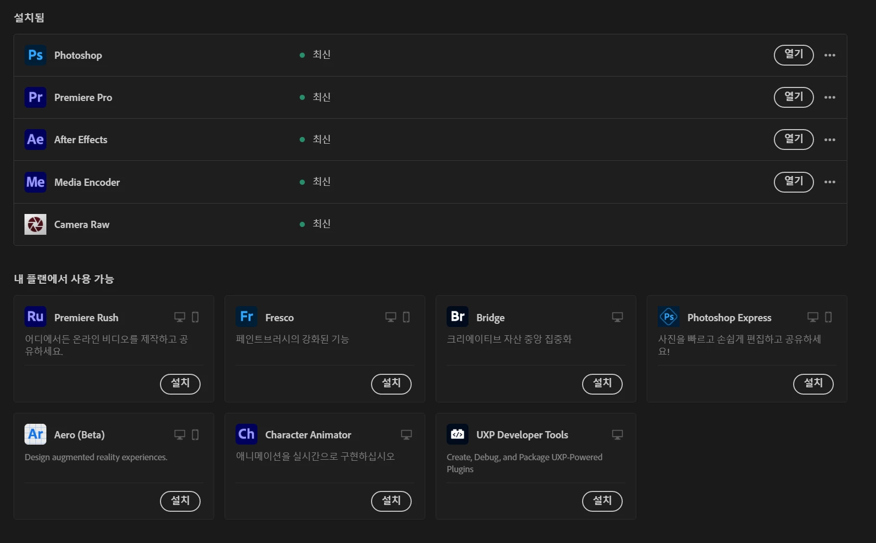
Task: Click 'Create, Debug, and Package UXP-Powered Plugins' description
Action: [x=525, y=463]
